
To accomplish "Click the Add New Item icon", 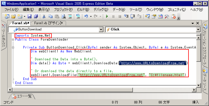I will 20,16.
